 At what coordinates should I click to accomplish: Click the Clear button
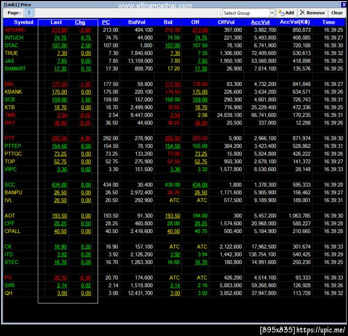336,13
